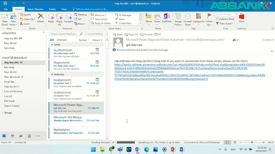Click the ribbon Forward button
Screen dimensions: 275x154
(68, 18)
